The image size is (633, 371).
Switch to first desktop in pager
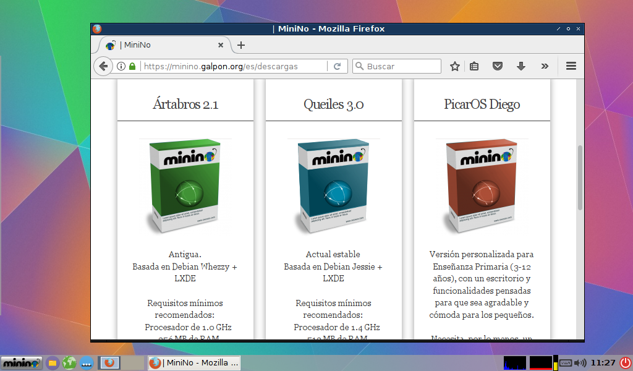coord(109,363)
